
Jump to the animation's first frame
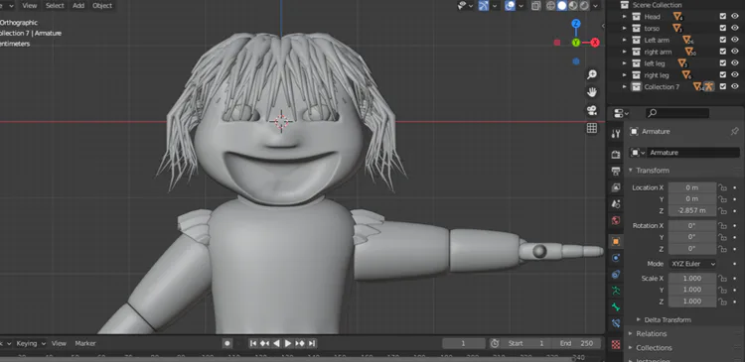point(253,343)
